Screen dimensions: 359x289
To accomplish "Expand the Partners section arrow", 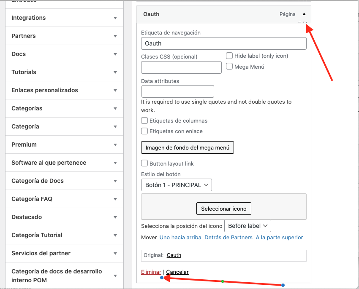I will click(115, 36).
